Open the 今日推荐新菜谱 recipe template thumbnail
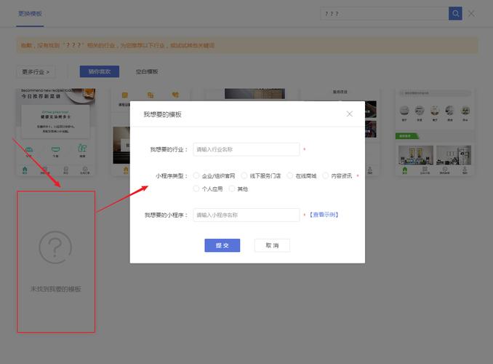This screenshot has width=493, height=364. [56, 132]
